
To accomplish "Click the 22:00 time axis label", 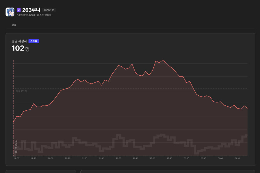I will [118, 158].
